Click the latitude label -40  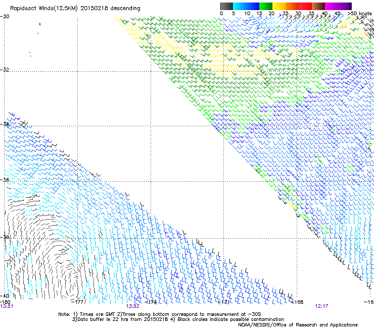(5, 296)
